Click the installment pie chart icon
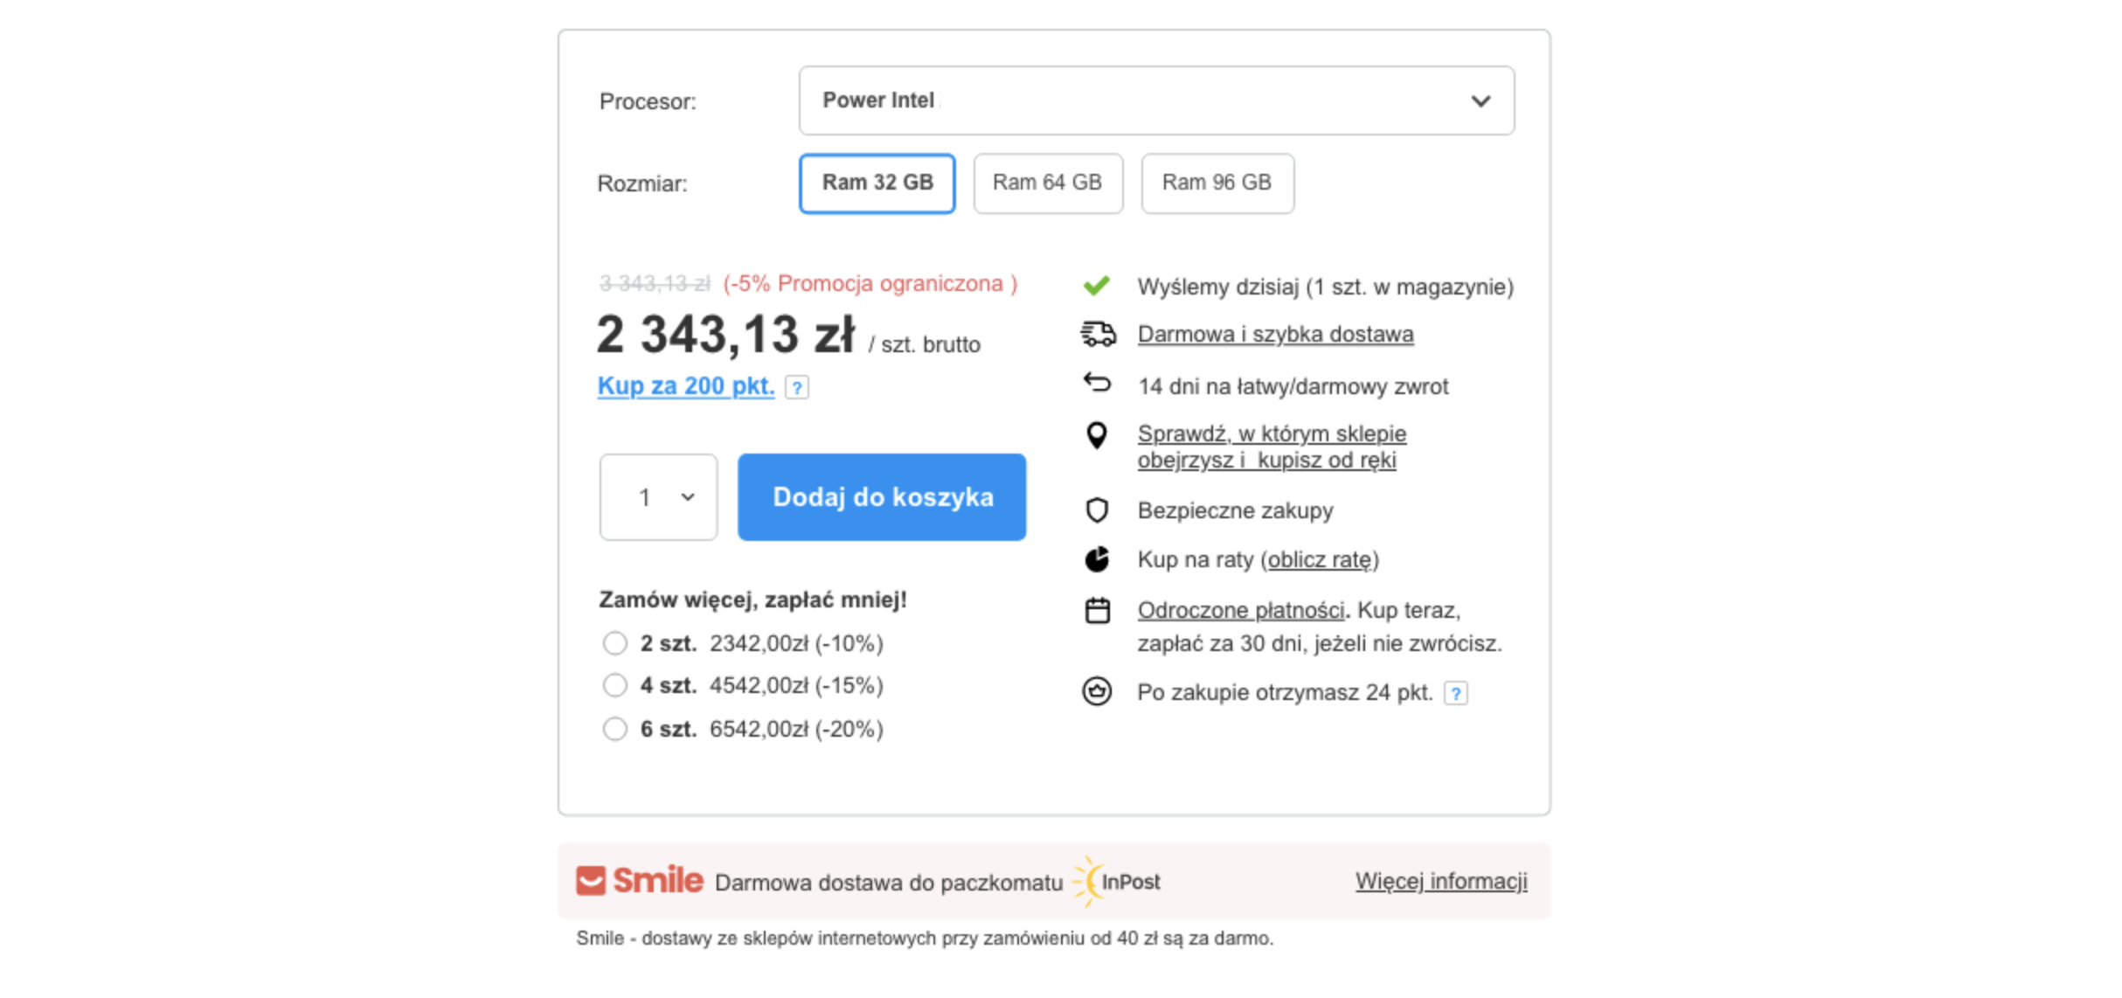 click(x=1097, y=559)
